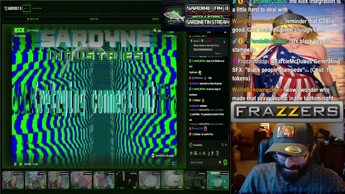Pick the second quick emote in the row
The image size is (345, 194).
(x=196, y=154)
